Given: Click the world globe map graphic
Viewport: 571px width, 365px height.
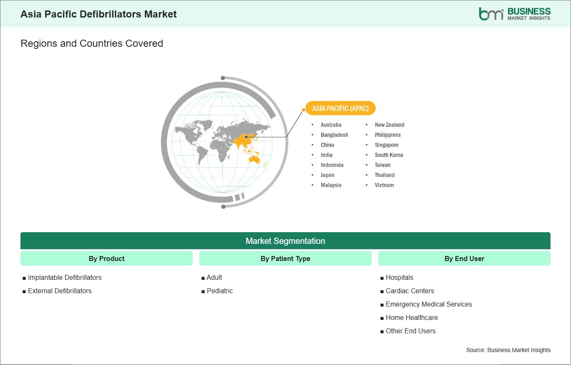Looking at the screenshot, I should click(x=224, y=142).
